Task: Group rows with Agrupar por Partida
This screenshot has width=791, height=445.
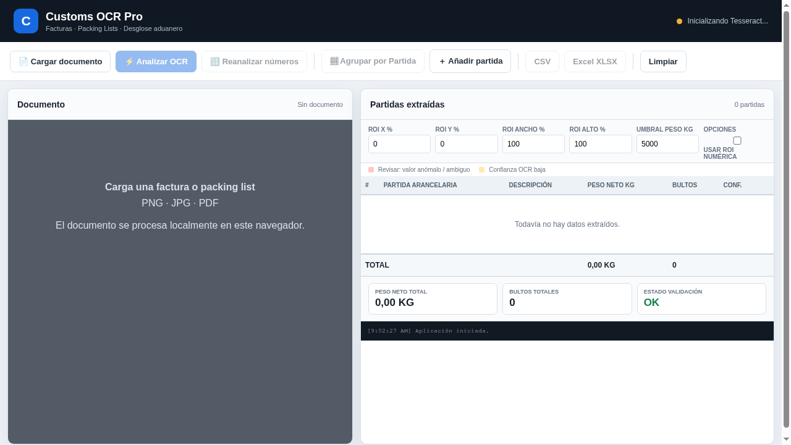Action: point(373,61)
